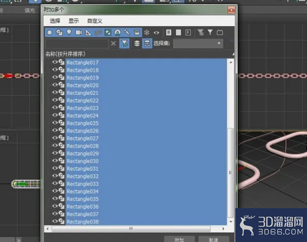The width and height of the screenshot is (307, 242).
Task: Toggle Display Frozen Objects snowflake icon
Action: point(147,32)
